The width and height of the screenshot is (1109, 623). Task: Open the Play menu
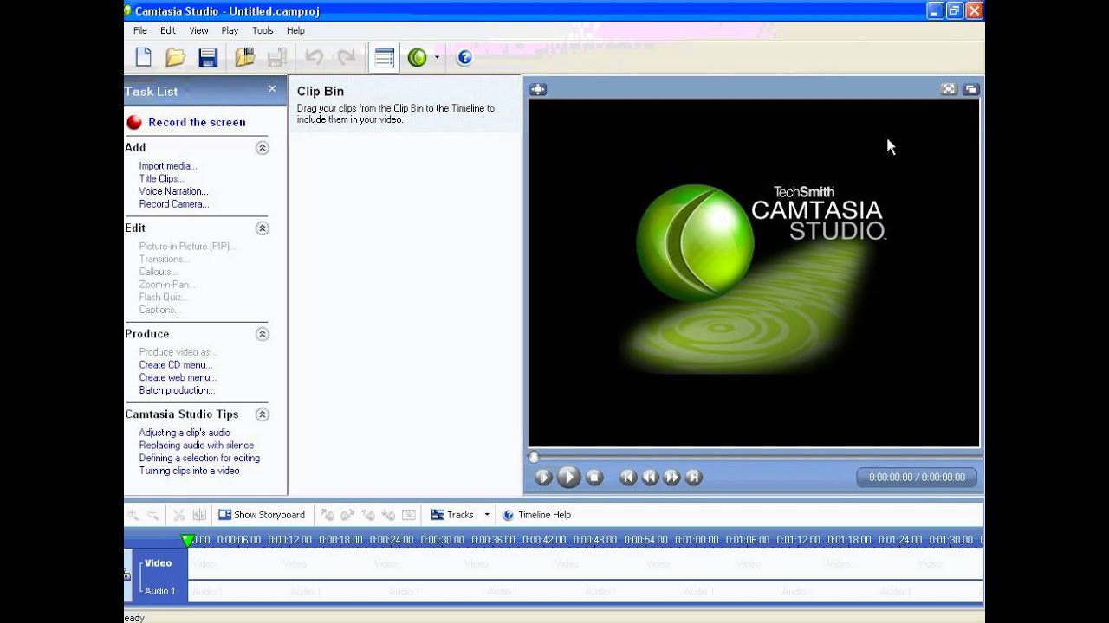click(230, 30)
